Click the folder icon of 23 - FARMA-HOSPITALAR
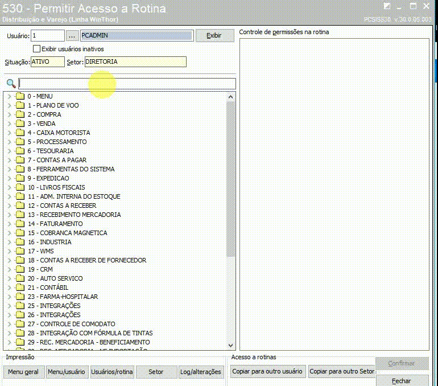Viewport: 438px width, 386px height. 20,297
